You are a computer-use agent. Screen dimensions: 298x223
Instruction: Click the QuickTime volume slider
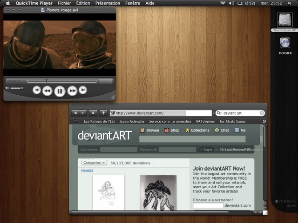(17, 88)
